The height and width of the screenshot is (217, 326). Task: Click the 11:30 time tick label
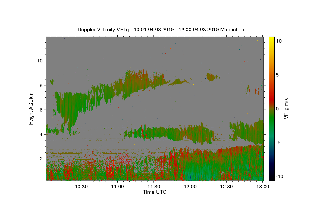pos(154,187)
